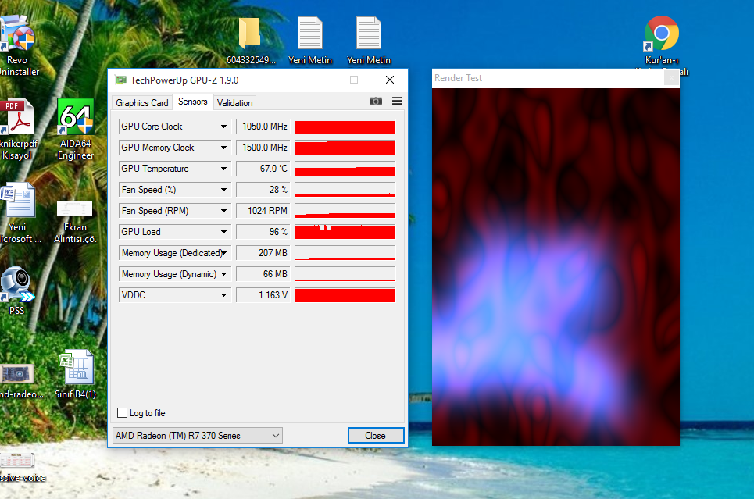
Task: Open the Google Chrome desktop shortcut
Action: pyautogui.click(x=661, y=34)
